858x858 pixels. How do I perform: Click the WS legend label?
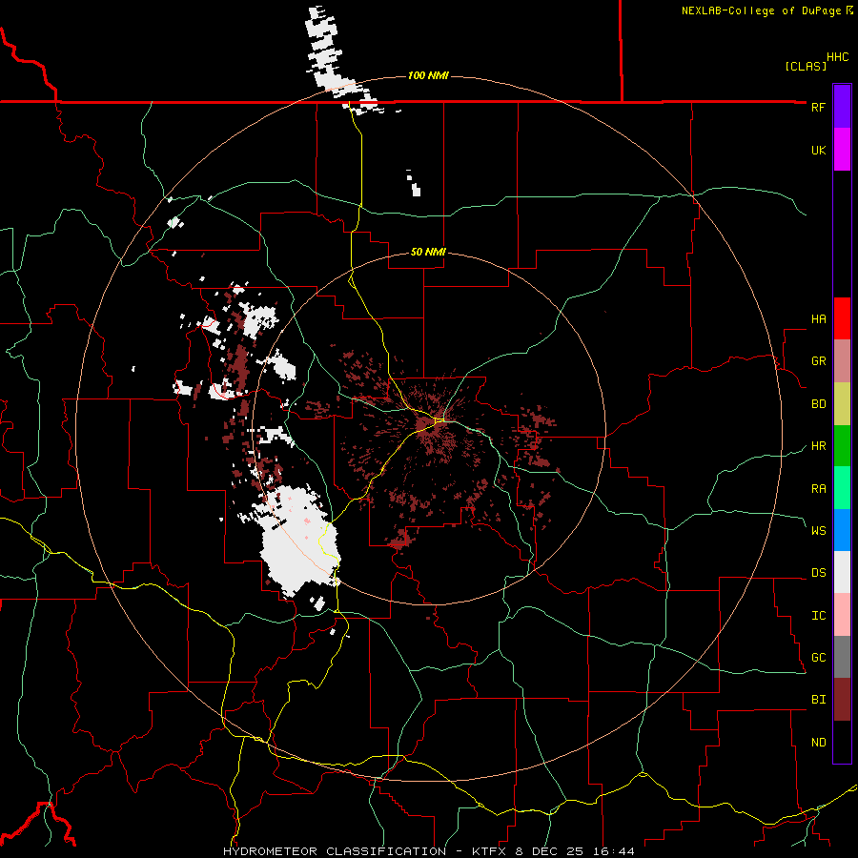click(818, 531)
